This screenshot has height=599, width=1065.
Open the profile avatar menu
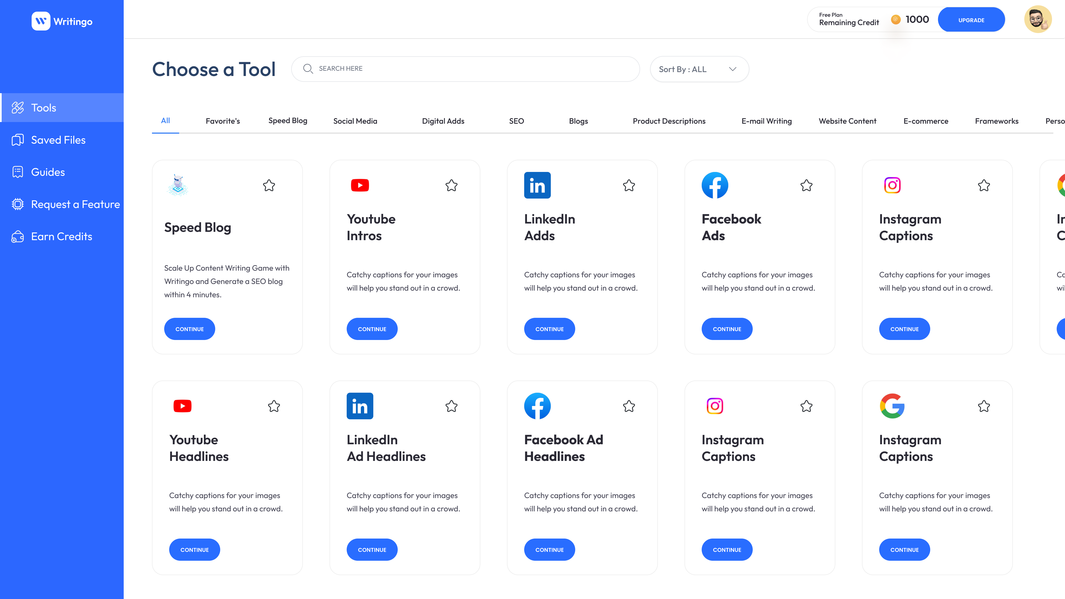pos(1038,19)
